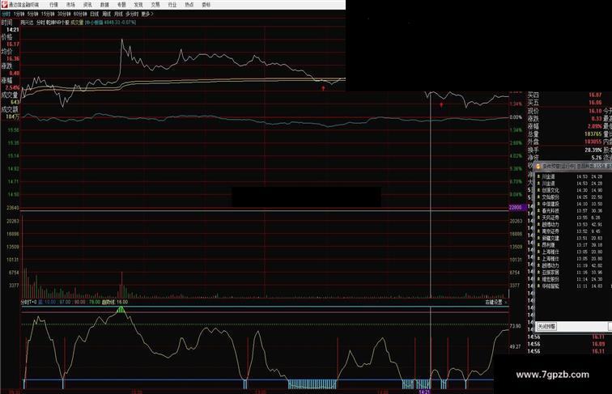
Task: Click the green peak signal on indicator line
Action: coord(121,310)
